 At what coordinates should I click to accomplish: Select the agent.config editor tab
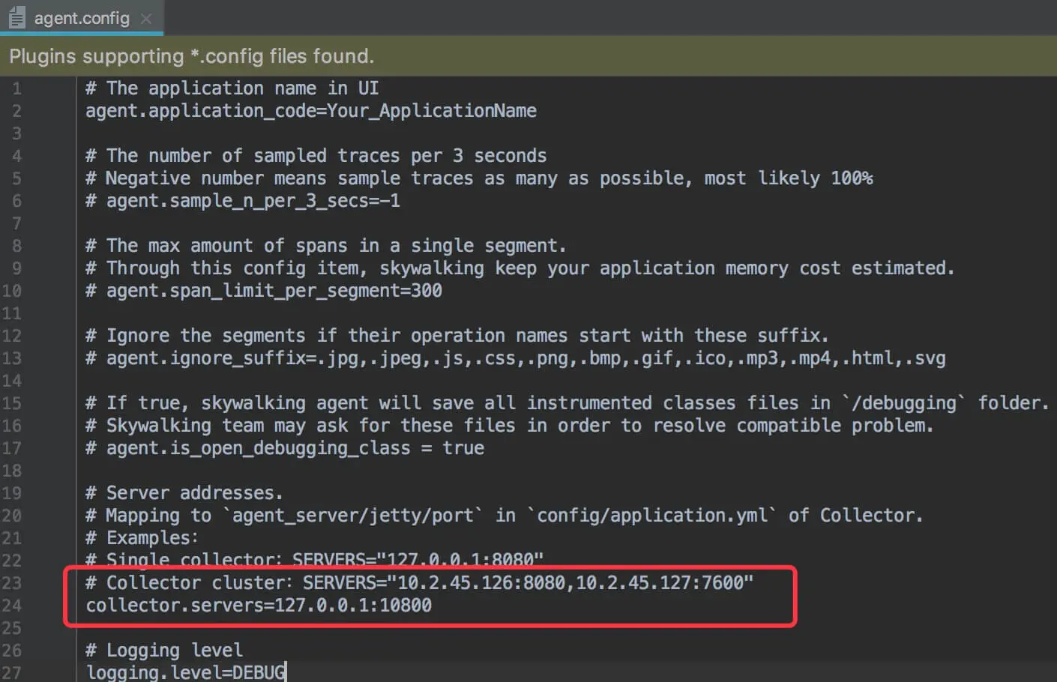pos(82,18)
